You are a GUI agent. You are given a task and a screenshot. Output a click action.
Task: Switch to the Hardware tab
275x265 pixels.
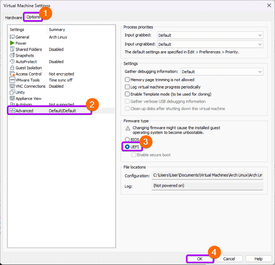(13, 18)
